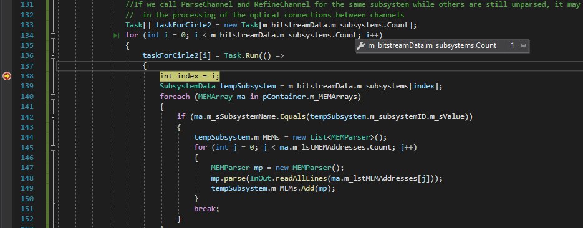Image resolution: width=583 pixels, height=228 pixels.
Task: Click the green run-to-here glyph on line 134
Action: point(117,36)
